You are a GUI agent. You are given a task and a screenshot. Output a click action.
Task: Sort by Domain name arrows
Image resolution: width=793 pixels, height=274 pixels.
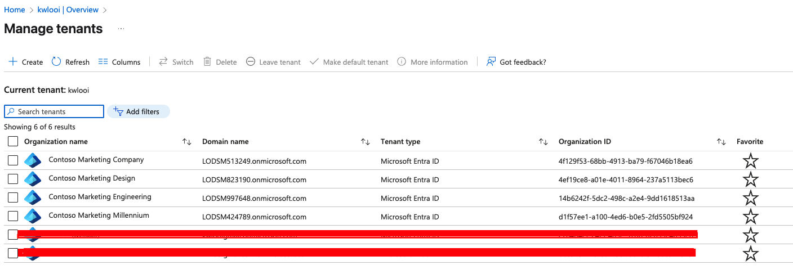(365, 142)
